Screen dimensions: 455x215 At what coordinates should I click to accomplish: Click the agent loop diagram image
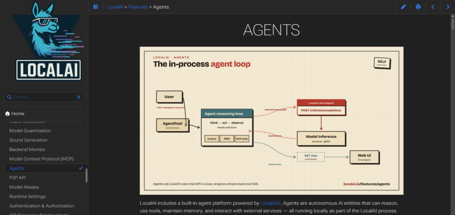[271, 121]
